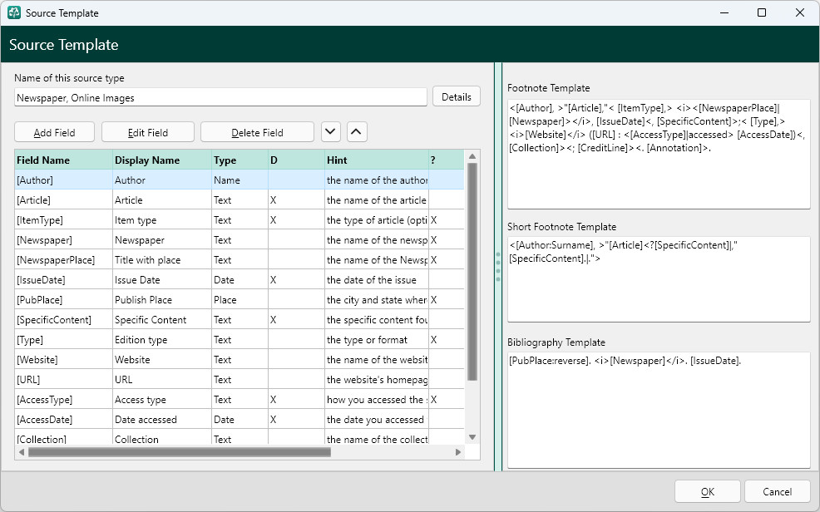This screenshot has height=512, width=820.
Task: Click the Source Template app icon in title bar
Action: click(14, 12)
